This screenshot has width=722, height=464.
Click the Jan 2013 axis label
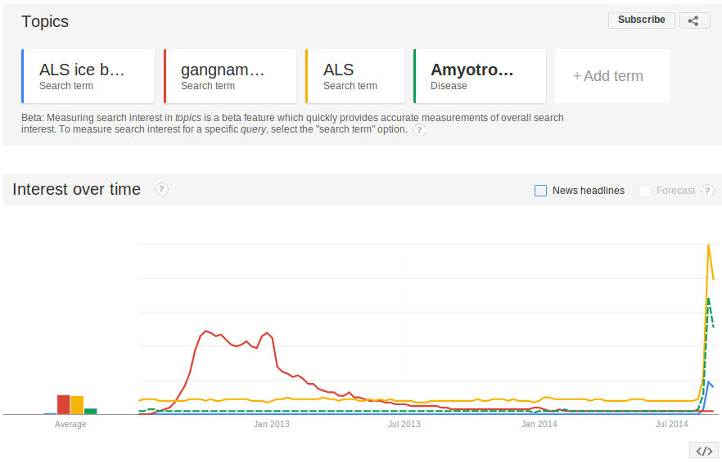pos(271,424)
